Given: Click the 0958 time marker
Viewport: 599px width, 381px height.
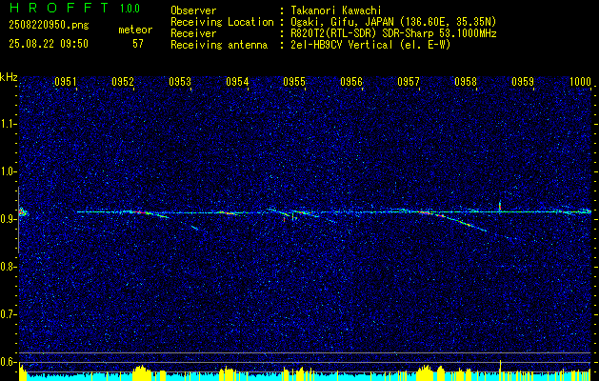Looking at the screenshot, I should [466, 81].
